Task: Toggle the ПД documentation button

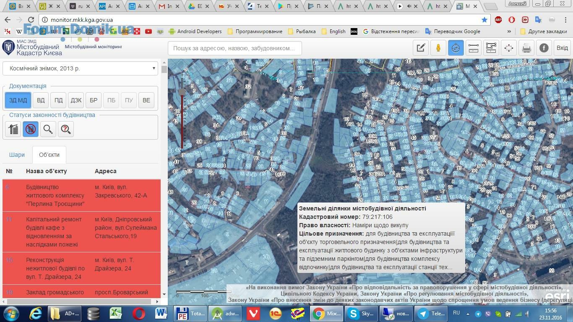Action: (x=58, y=100)
